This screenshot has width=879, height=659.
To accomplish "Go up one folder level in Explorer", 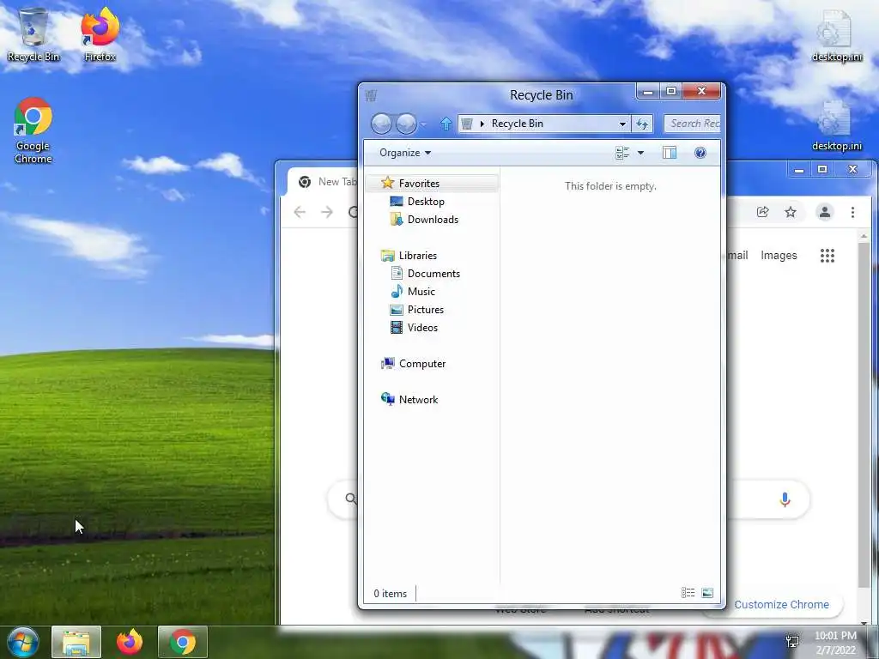I will pyautogui.click(x=446, y=124).
